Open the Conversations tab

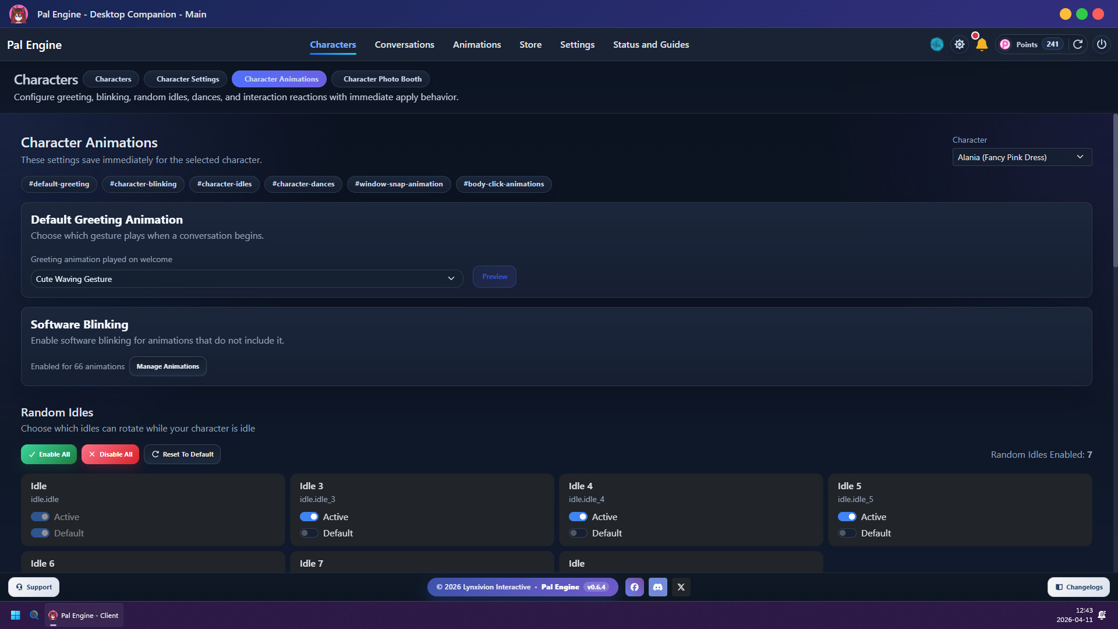[404, 44]
